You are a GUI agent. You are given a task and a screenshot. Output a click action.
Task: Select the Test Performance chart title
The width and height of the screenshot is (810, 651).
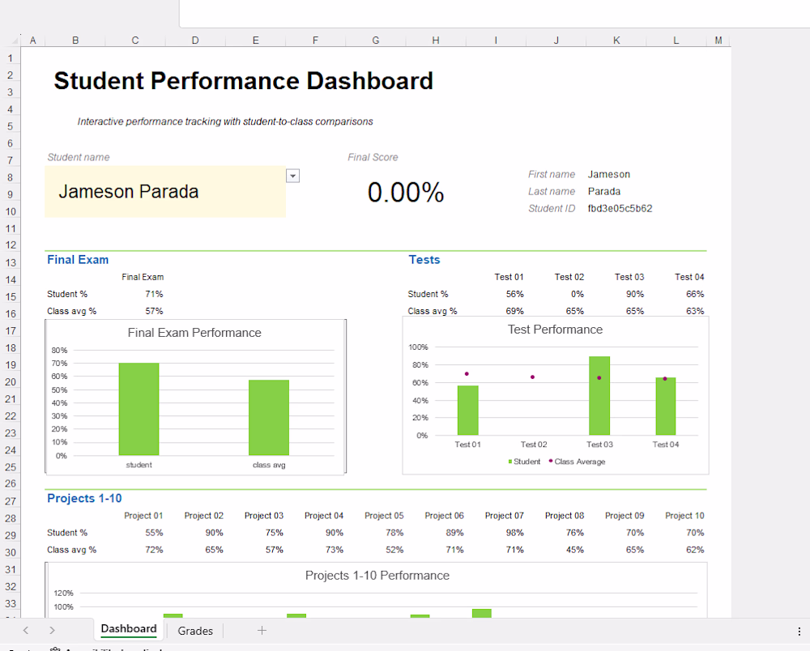(555, 330)
